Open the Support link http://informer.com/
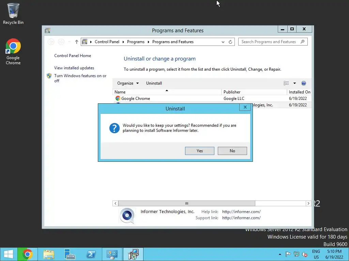 pos(241,218)
